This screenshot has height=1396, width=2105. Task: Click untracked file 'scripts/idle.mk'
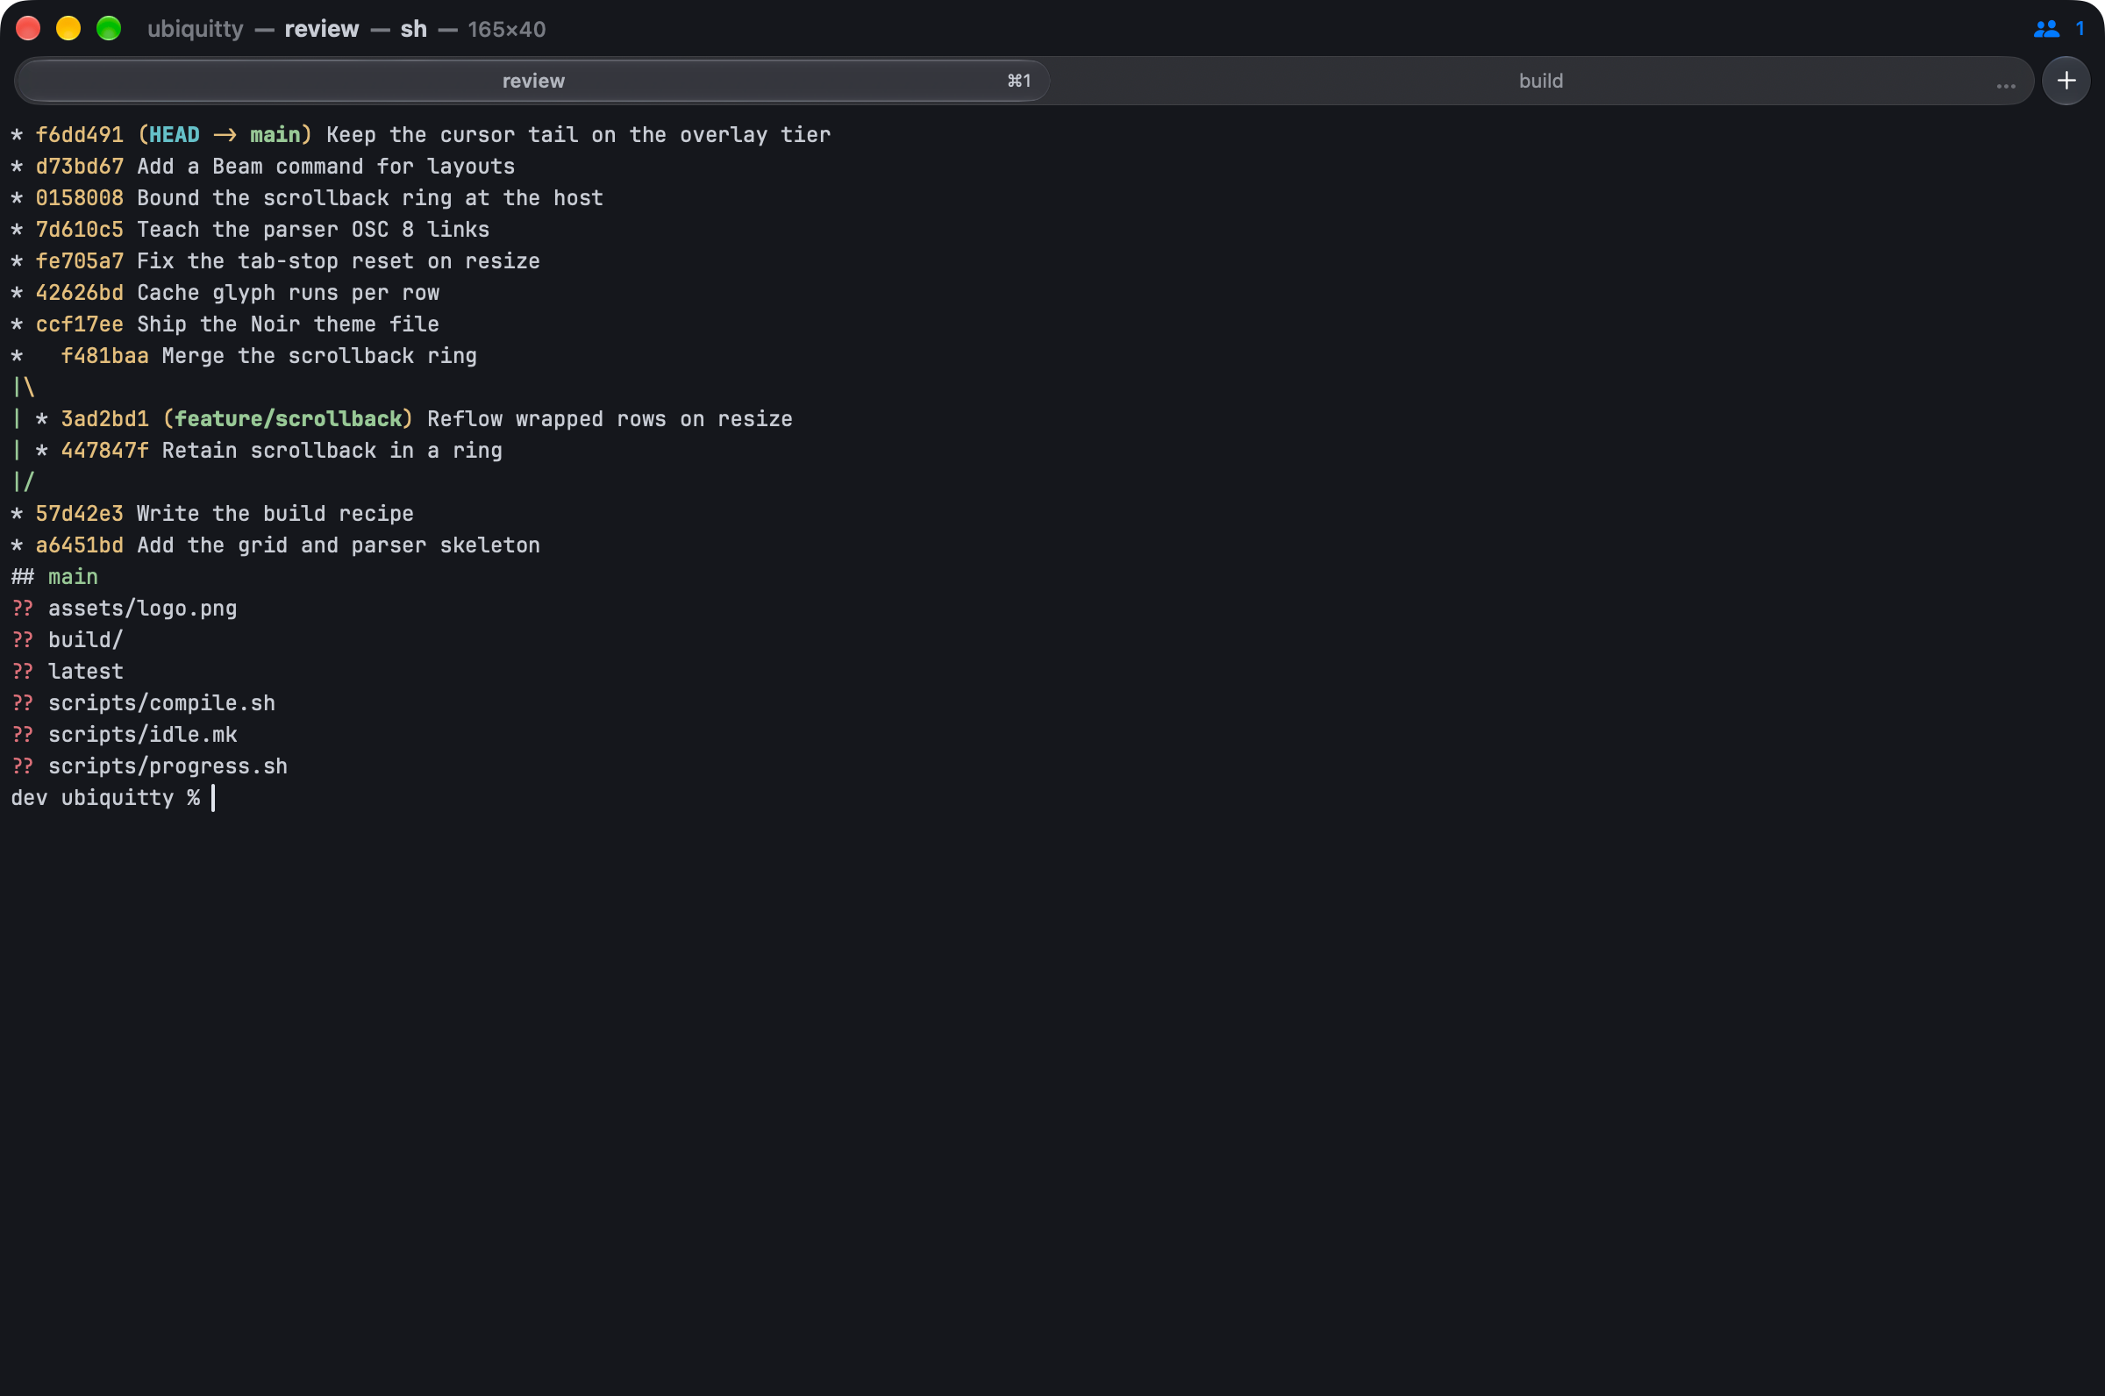pyautogui.click(x=142, y=735)
